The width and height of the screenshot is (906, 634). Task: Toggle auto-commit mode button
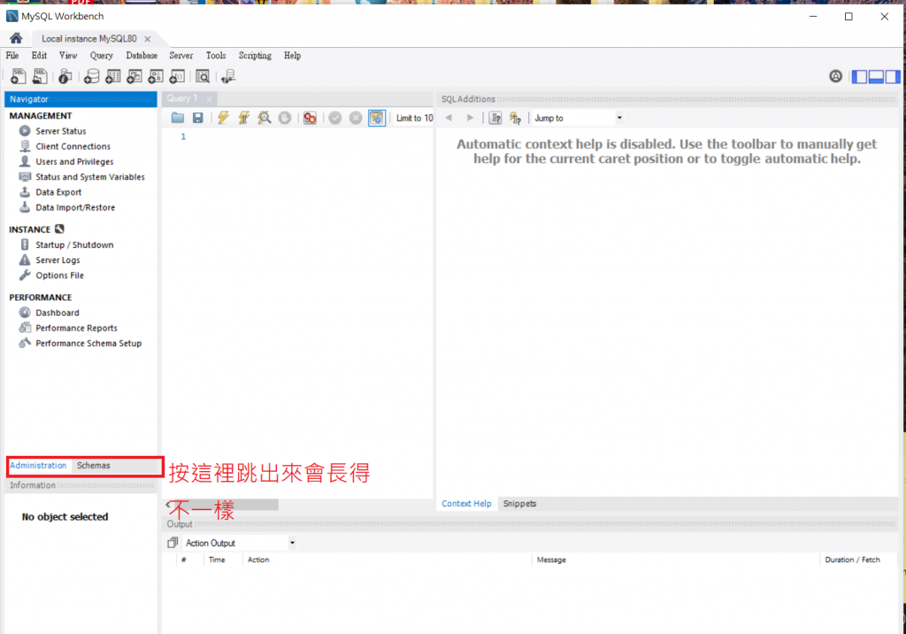tap(377, 118)
